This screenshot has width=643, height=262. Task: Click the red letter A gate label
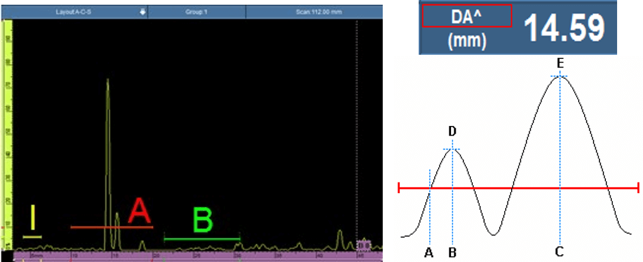pos(139,211)
